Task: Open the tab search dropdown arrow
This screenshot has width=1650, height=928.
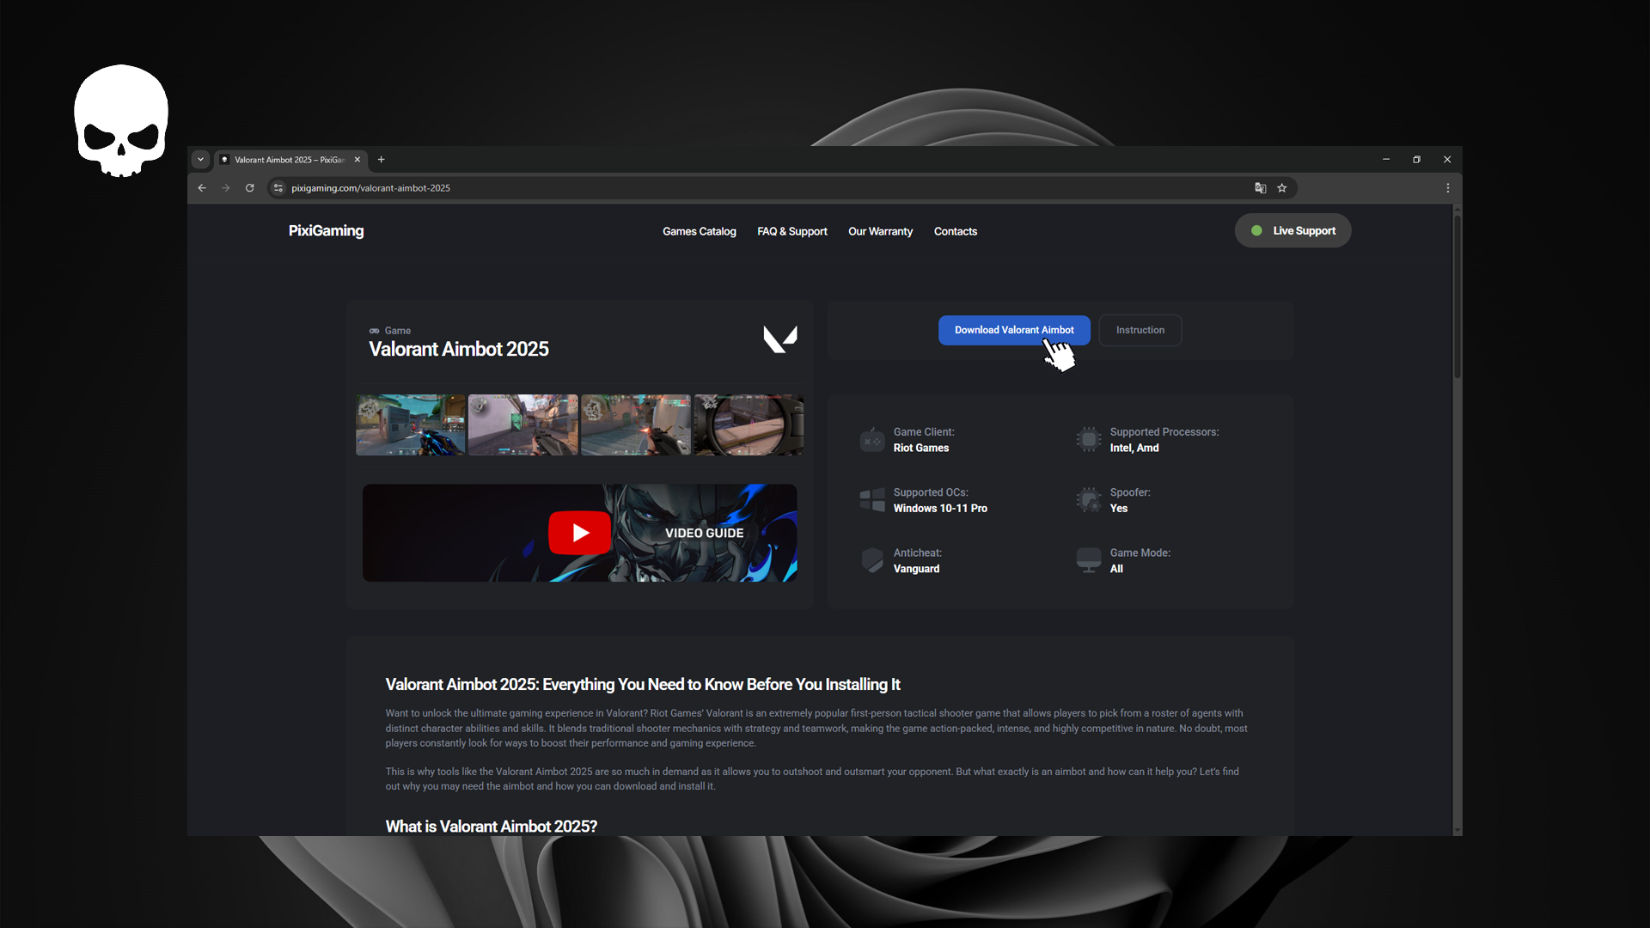Action: click(x=200, y=159)
